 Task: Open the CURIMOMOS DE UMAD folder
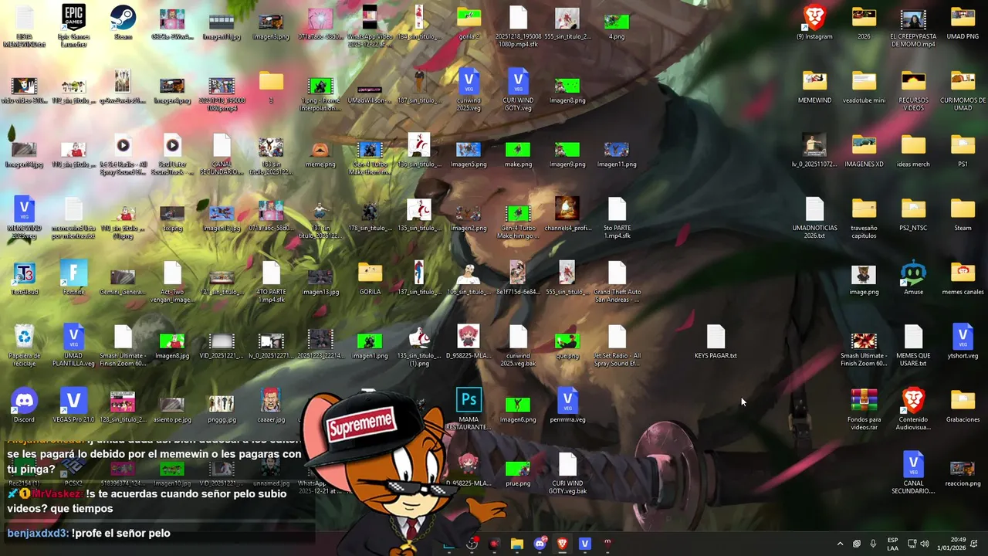[963, 90]
